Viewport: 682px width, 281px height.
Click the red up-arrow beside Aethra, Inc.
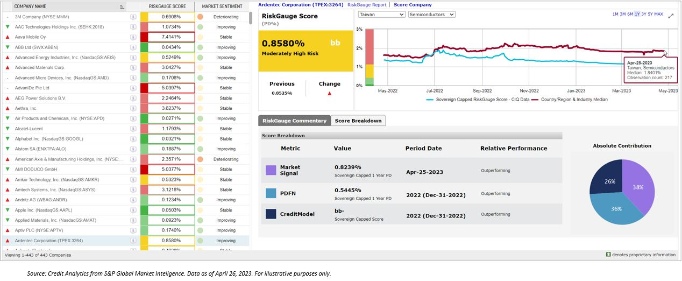[6, 108]
